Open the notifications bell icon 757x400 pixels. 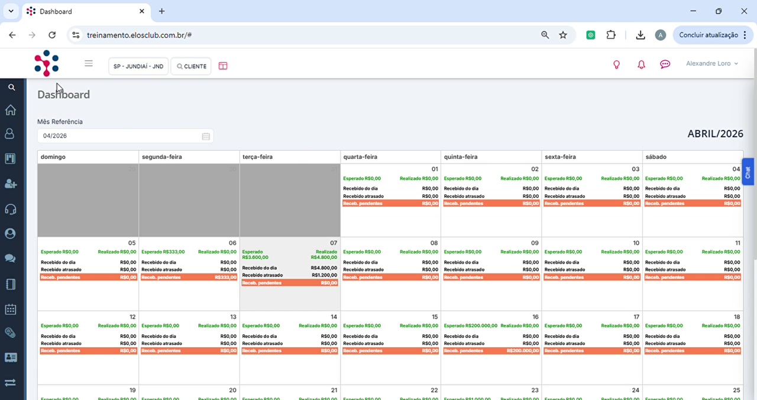click(x=641, y=64)
